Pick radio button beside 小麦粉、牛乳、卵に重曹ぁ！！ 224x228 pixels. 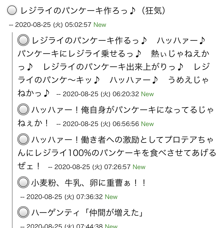23,182
